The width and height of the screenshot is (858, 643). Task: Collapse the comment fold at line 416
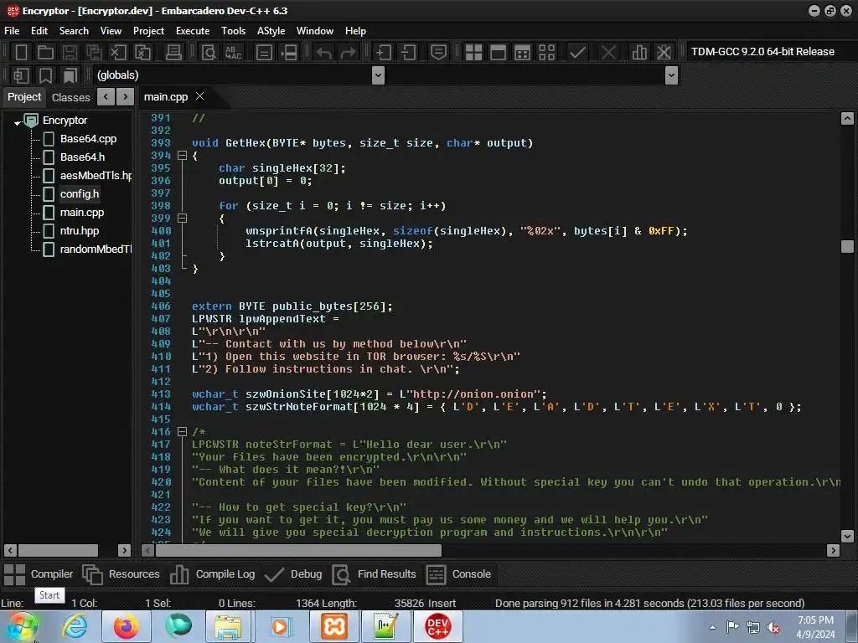182,431
